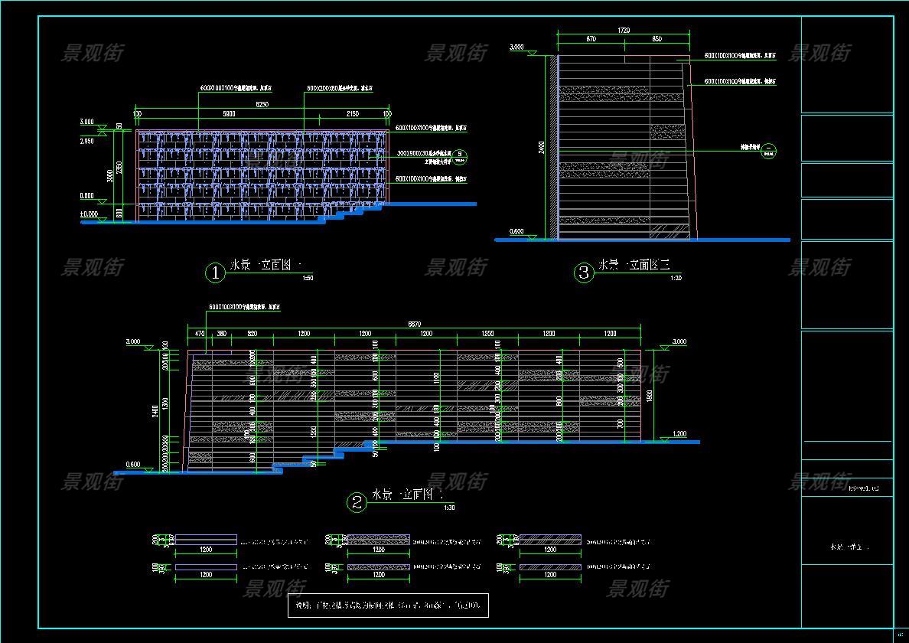Select the circled detail callout beside elevation 1

(x=458, y=157)
